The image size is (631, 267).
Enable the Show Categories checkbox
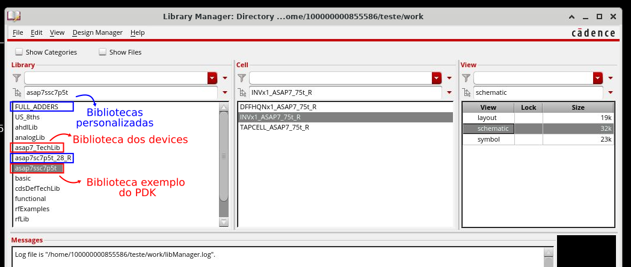pyautogui.click(x=19, y=52)
